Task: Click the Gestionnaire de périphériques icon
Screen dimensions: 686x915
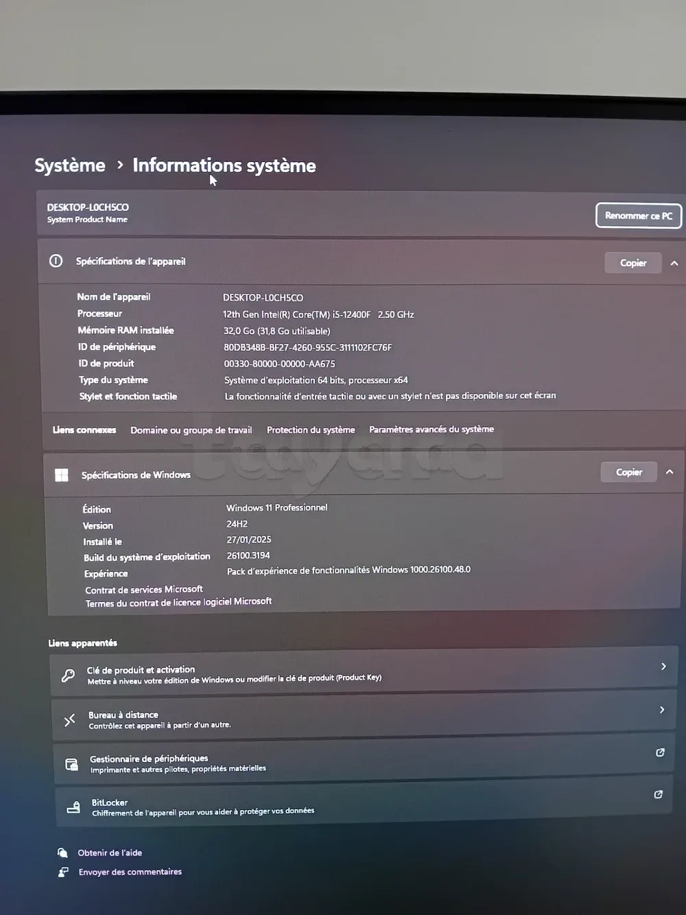Action: (71, 764)
